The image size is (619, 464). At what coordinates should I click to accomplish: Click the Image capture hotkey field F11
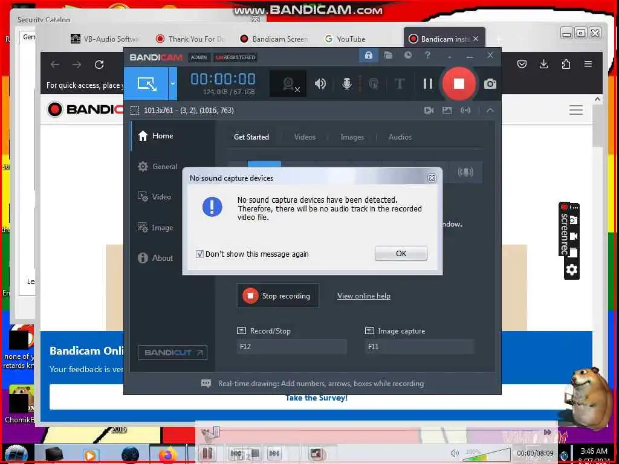point(419,346)
